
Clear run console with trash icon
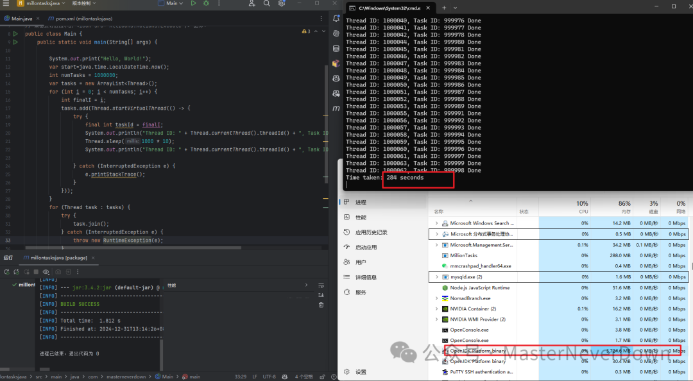pyautogui.click(x=321, y=305)
